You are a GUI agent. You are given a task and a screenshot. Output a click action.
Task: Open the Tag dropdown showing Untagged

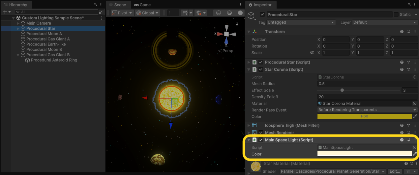301,22
